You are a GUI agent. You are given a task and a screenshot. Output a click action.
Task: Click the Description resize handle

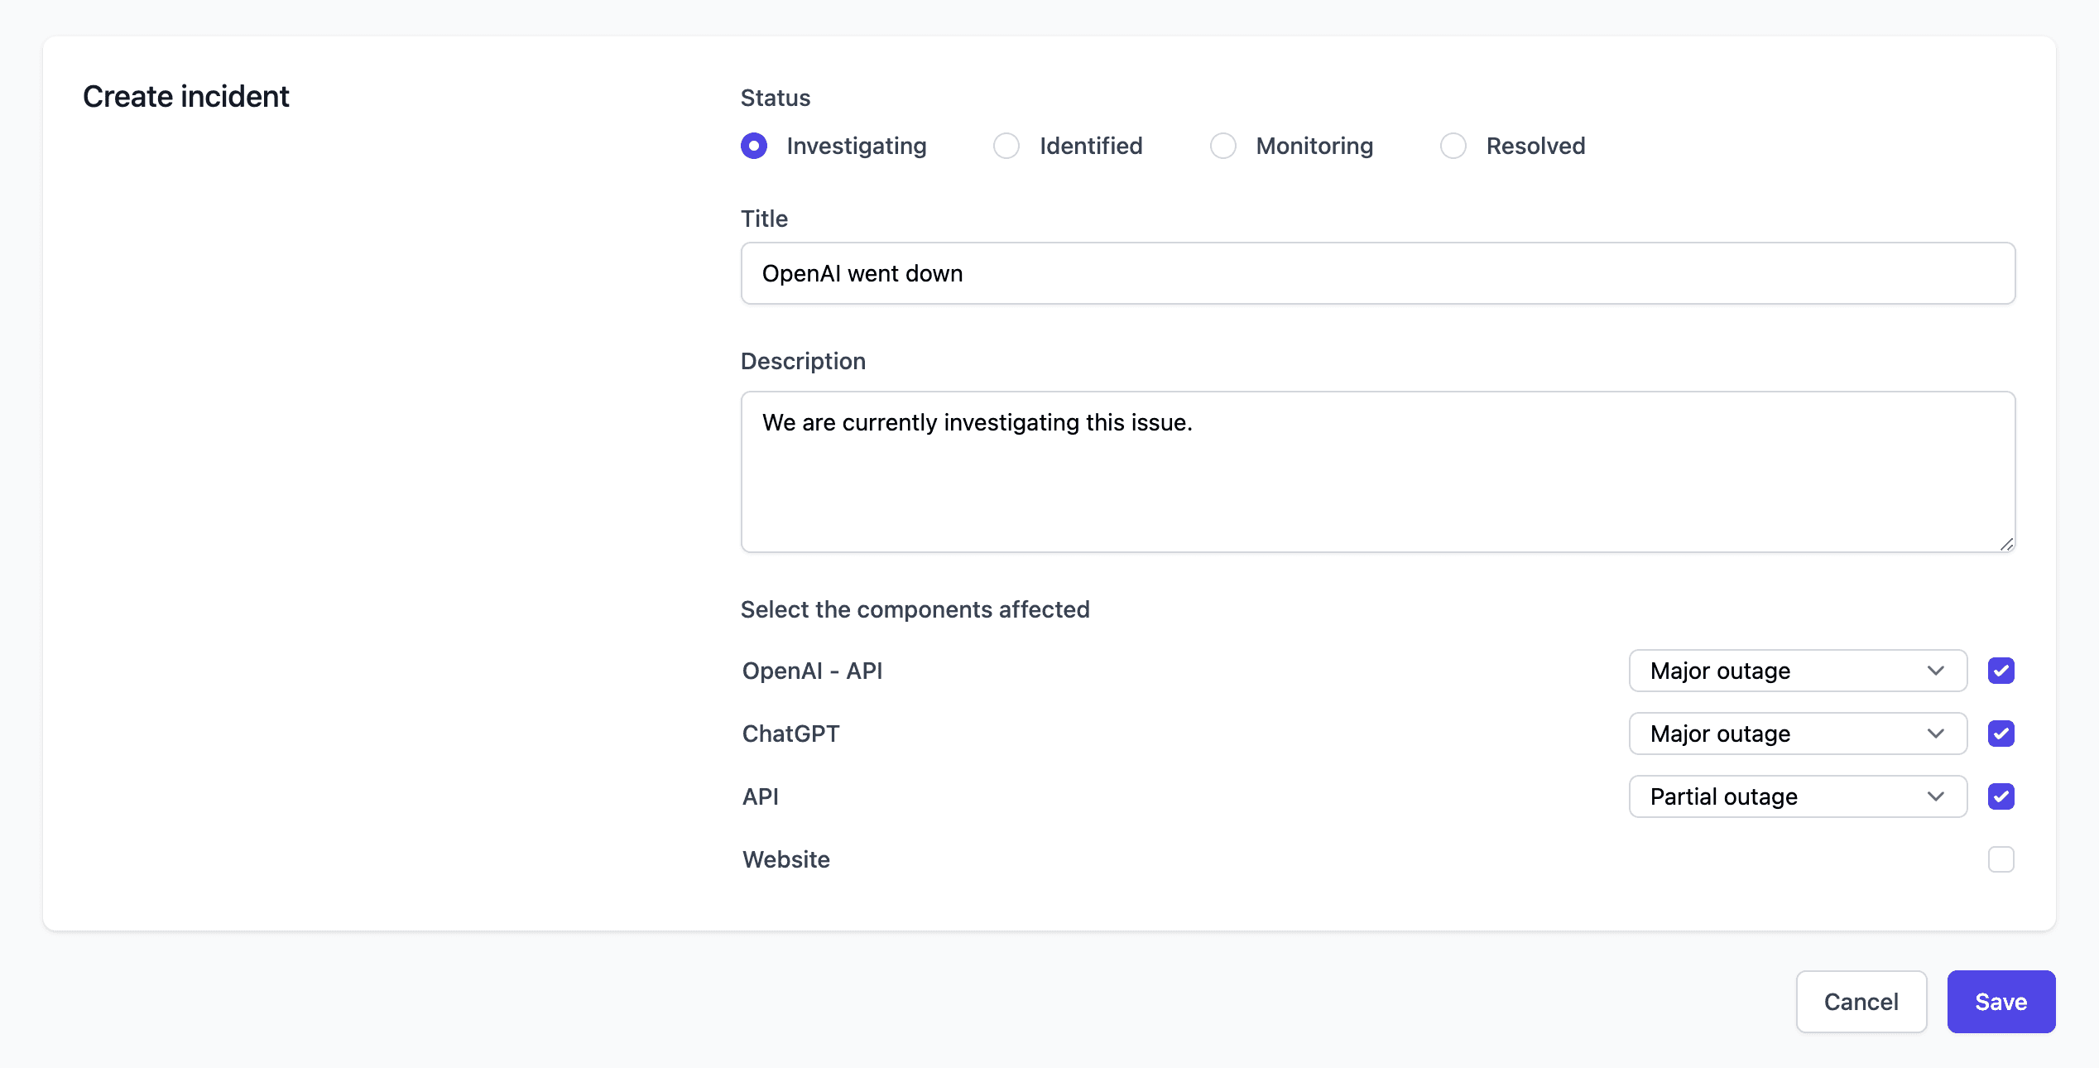click(2006, 544)
